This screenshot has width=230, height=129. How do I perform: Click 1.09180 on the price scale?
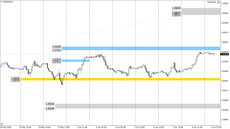click(225, 23)
